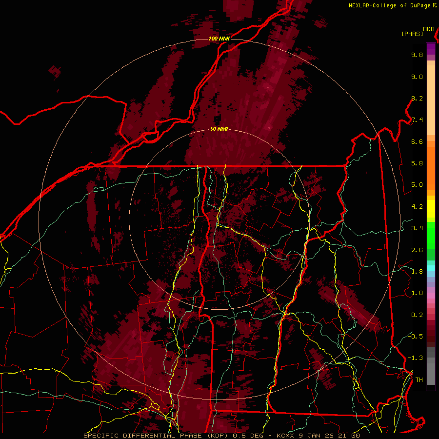439x439 pixels.
Task: Click the -1.3 legend value
Action: click(415, 358)
